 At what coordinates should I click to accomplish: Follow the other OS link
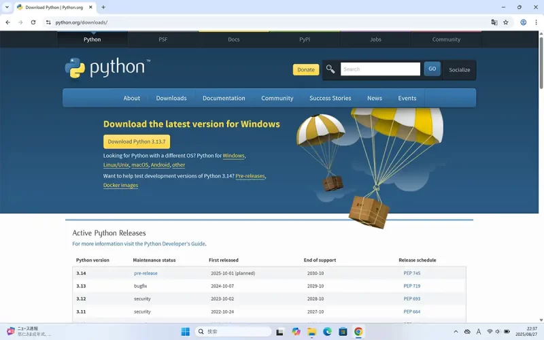[x=179, y=165]
